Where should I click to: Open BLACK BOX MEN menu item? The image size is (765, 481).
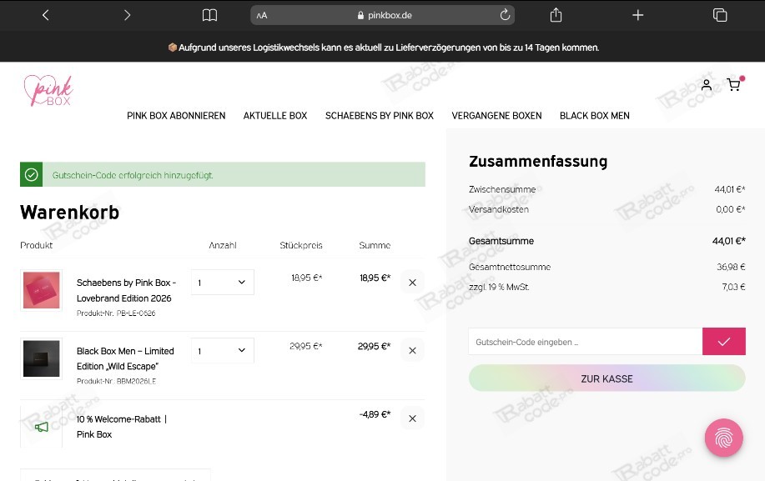click(594, 116)
